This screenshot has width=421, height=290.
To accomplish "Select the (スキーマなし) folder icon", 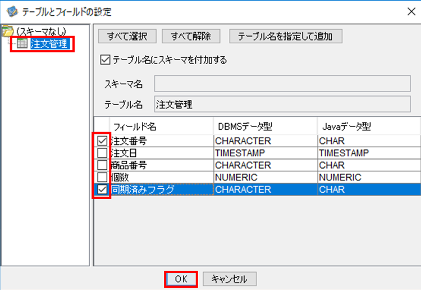I will coord(7,31).
